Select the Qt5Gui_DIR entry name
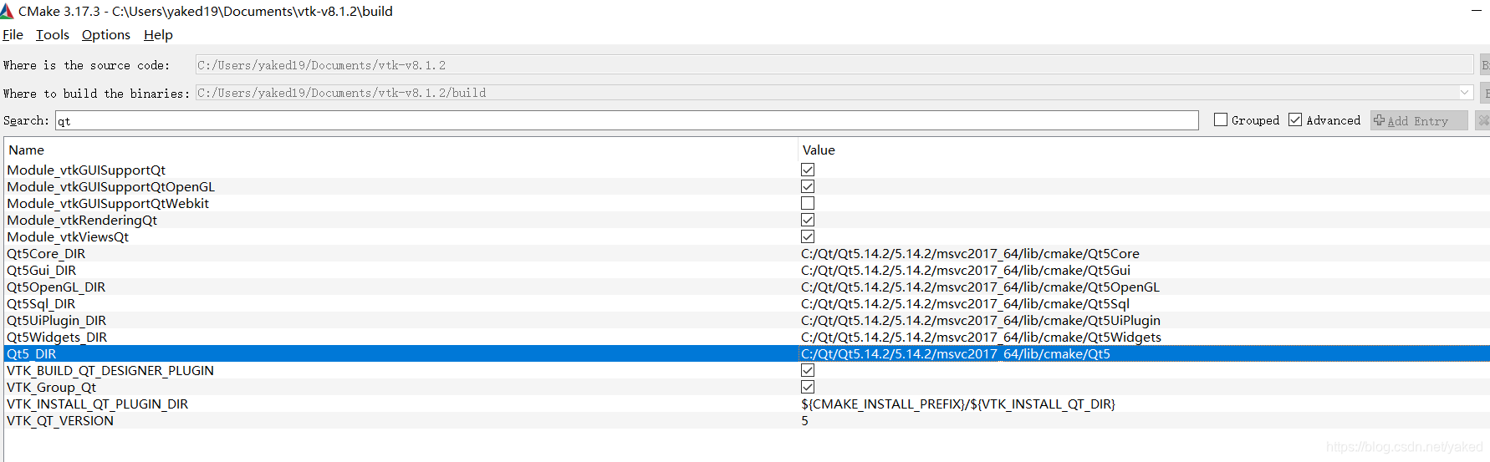The width and height of the screenshot is (1490, 462). pos(41,271)
